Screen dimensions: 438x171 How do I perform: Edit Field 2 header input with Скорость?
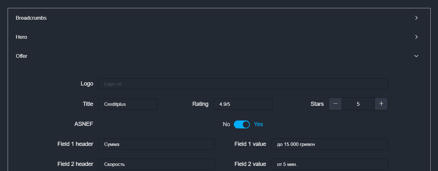[x=156, y=164]
